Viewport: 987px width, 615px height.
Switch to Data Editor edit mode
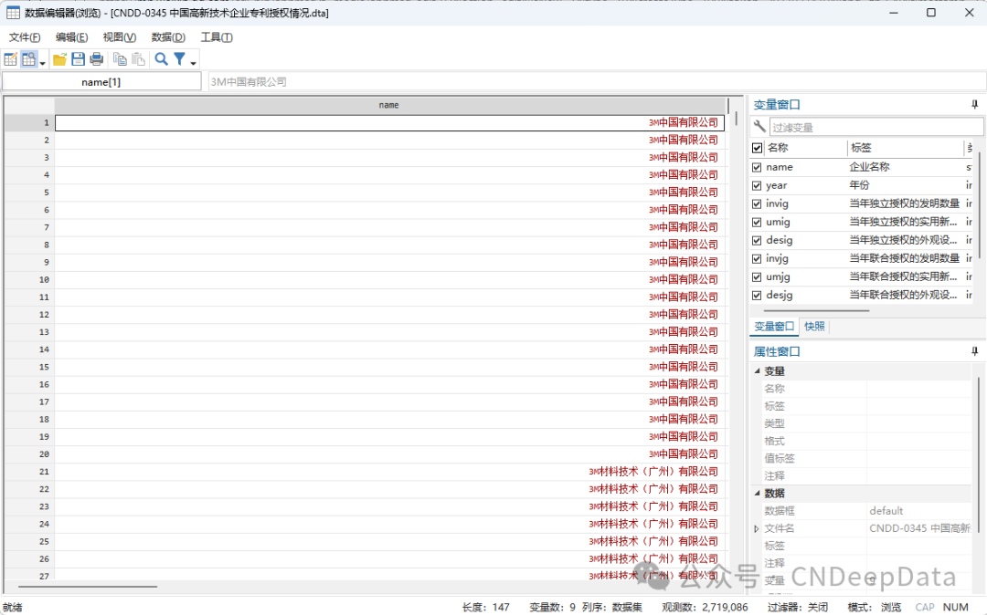(11, 59)
